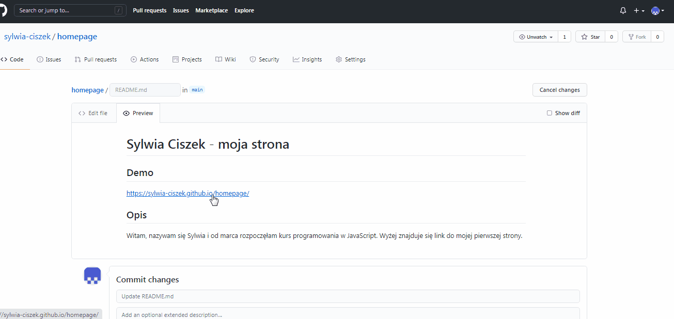Click the main branch label
Screen dimensions: 674x319
(197, 90)
